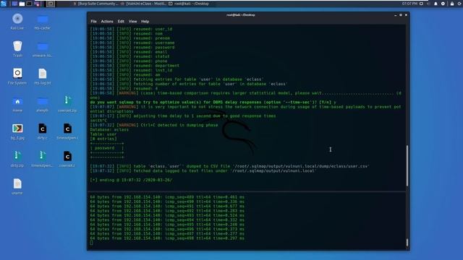Switch to root@kali ~/Desktop taskbar entry
Image resolution: width=463 pixels, height=260 pixels.
[189, 4]
